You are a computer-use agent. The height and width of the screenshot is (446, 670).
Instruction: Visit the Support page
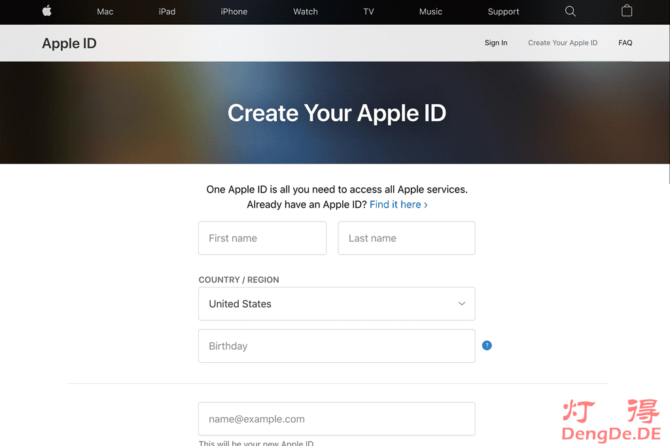pos(503,12)
